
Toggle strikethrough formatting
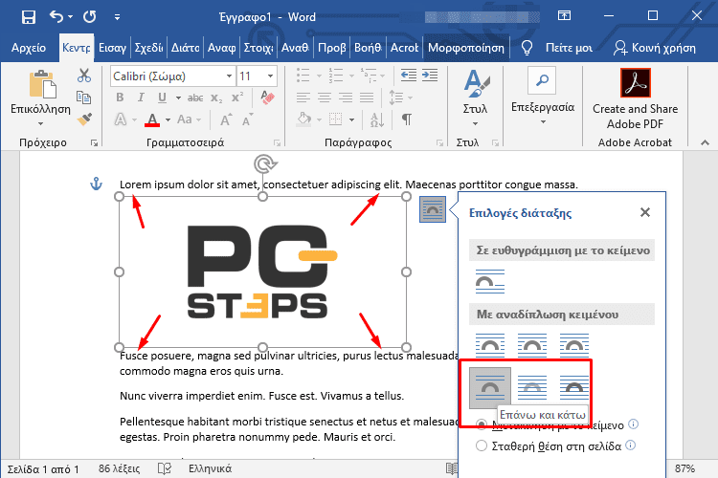(x=195, y=98)
